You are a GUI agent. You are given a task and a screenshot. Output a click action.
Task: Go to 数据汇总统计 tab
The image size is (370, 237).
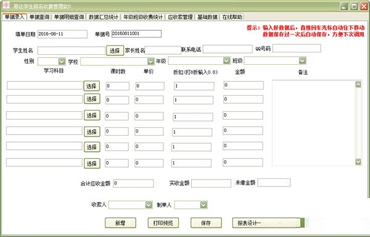(x=104, y=17)
